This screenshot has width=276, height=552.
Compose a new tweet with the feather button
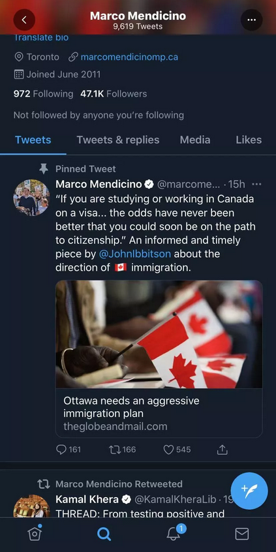click(x=249, y=491)
